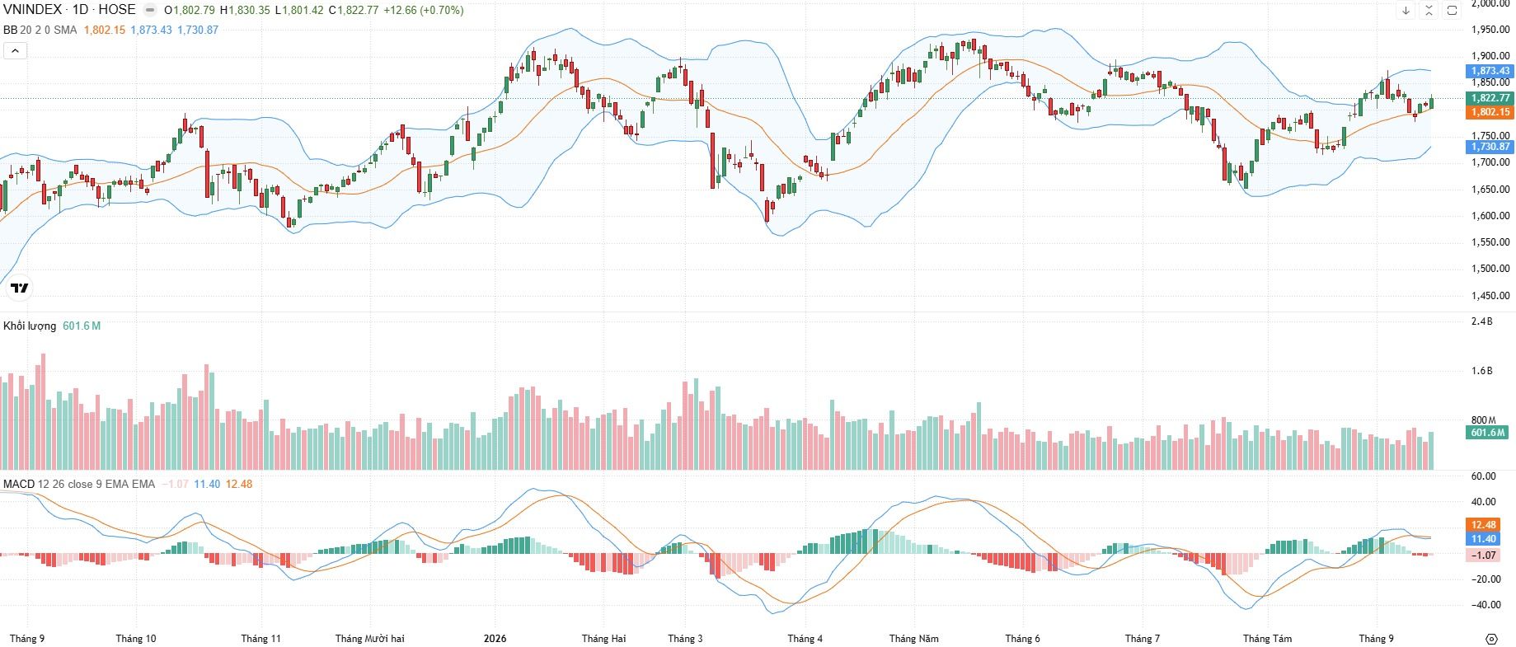Screen dimensions: 1516x647
Task: Click the Tháng 4 time axis label
Action: (805, 639)
